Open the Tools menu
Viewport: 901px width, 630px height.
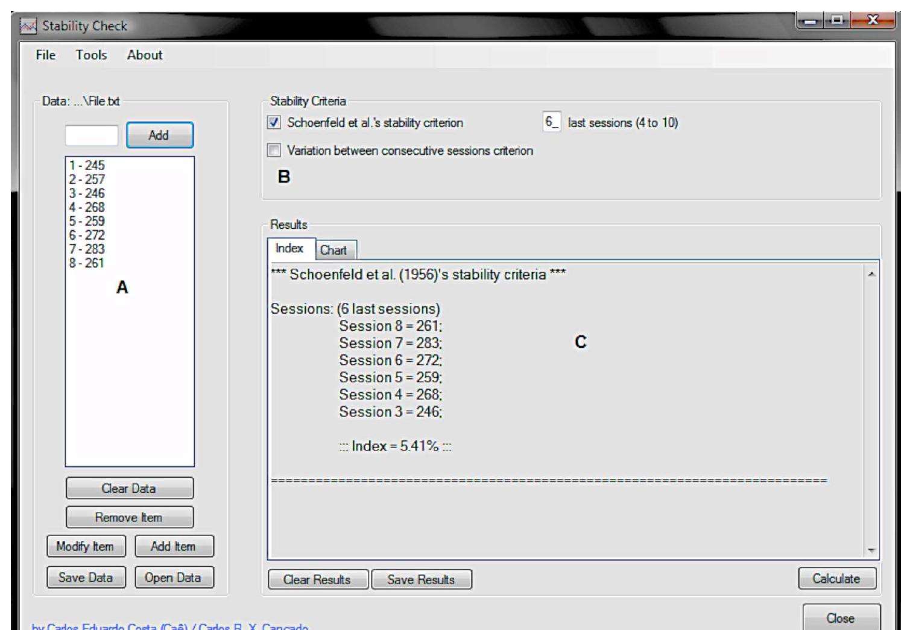[92, 55]
